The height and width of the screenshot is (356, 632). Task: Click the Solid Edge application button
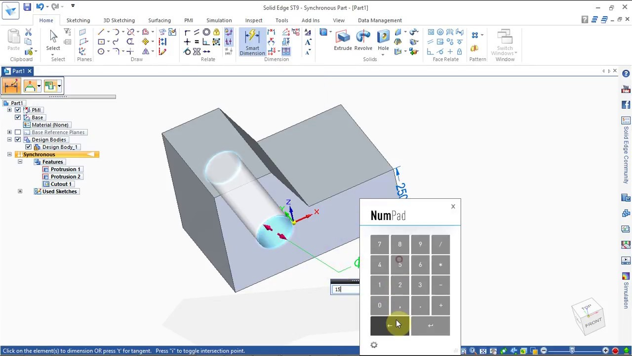pos(10,10)
